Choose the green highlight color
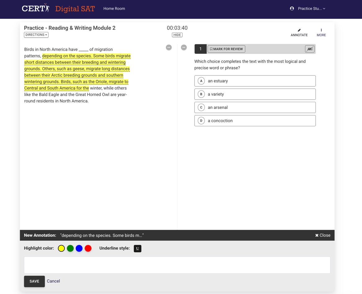 [70, 249]
